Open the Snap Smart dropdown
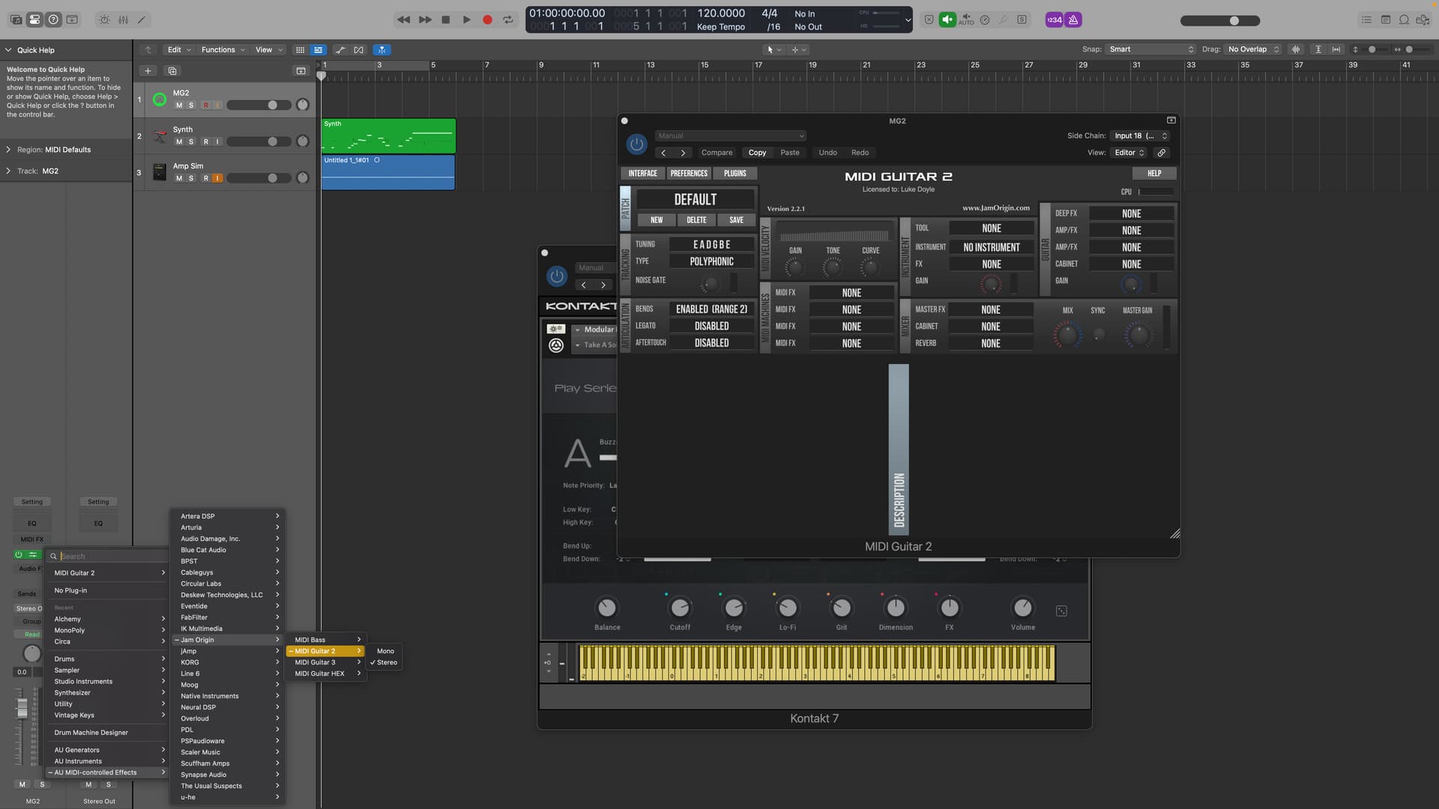 [1151, 49]
